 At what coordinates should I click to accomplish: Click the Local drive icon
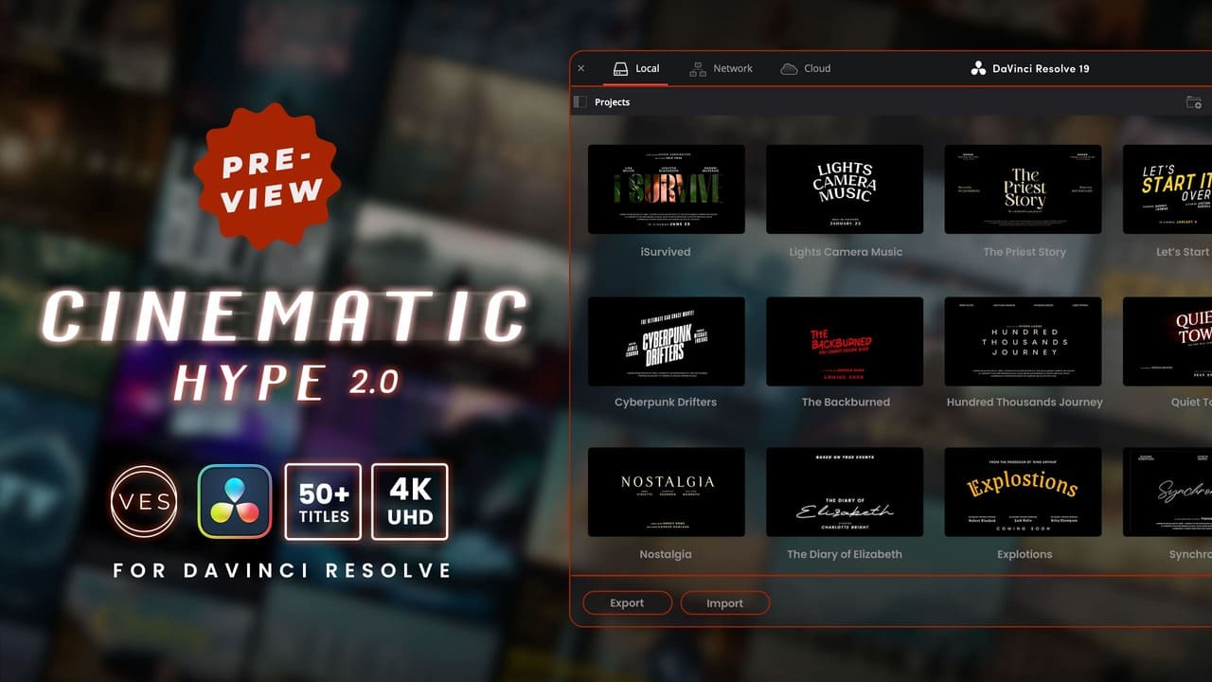tap(620, 68)
